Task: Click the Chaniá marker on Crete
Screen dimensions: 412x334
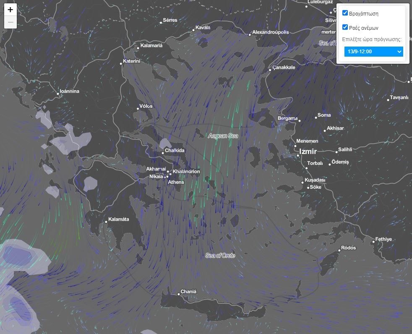Action: pos(179,294)
